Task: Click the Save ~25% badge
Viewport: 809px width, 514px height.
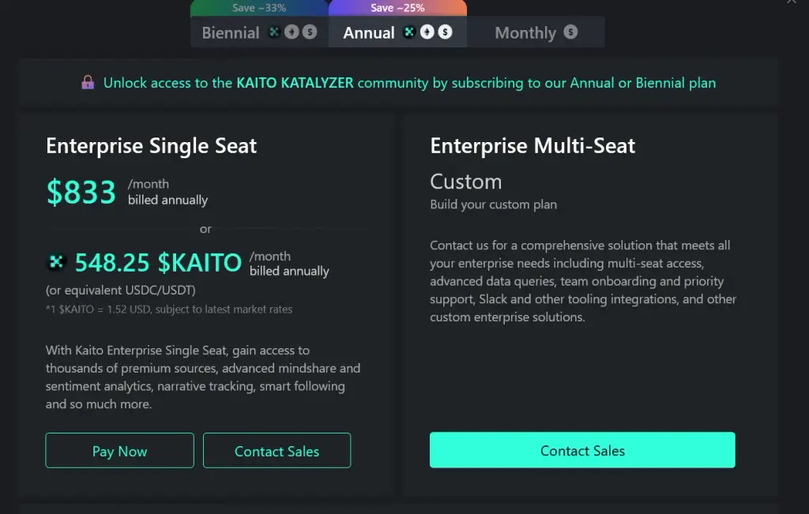Action: click(397, 8)
